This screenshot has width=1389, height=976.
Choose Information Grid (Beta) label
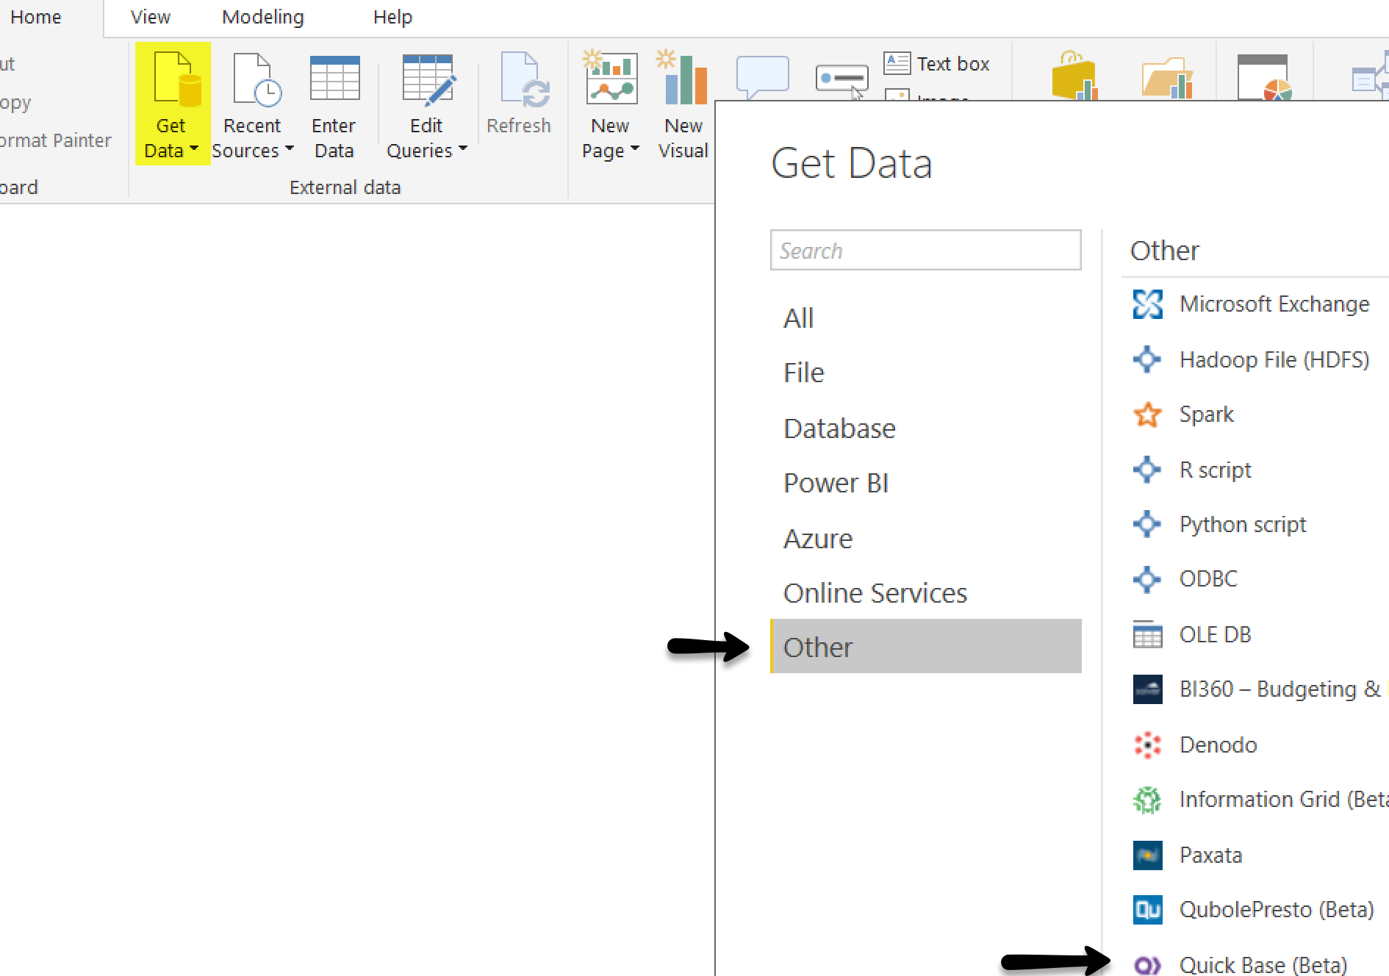(x=1284, y=800)
